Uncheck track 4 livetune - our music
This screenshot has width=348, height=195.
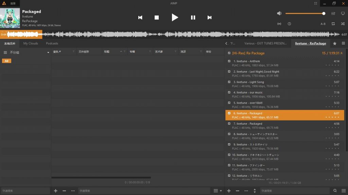coord(229,92)
